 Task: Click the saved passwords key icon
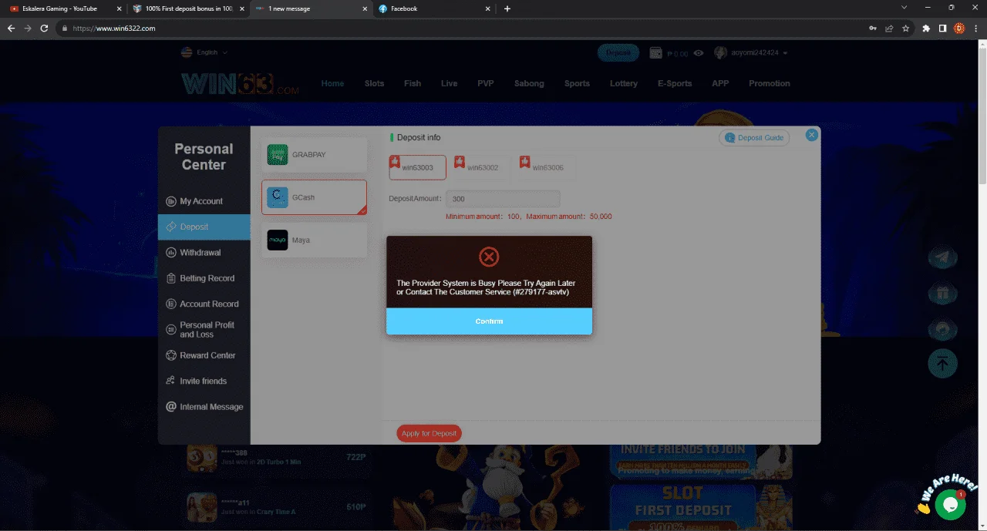coord(872,28)
